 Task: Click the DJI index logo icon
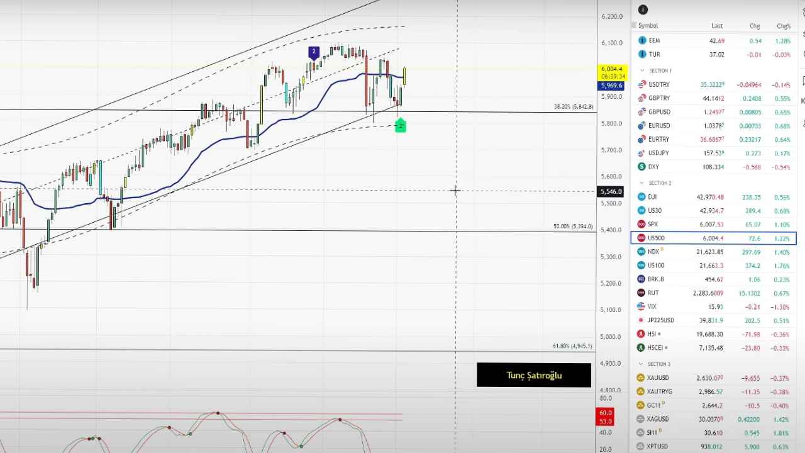[642, 197]
